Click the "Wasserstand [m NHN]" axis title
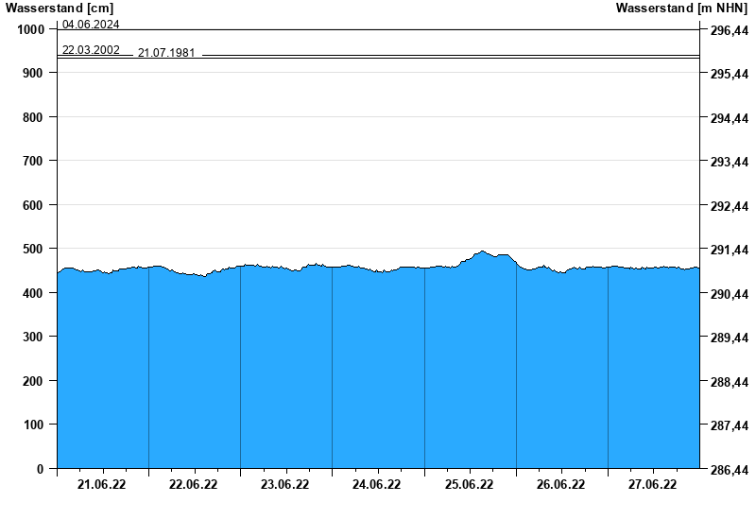The height and width of the screenshot is (520, 756). (680, 9)
